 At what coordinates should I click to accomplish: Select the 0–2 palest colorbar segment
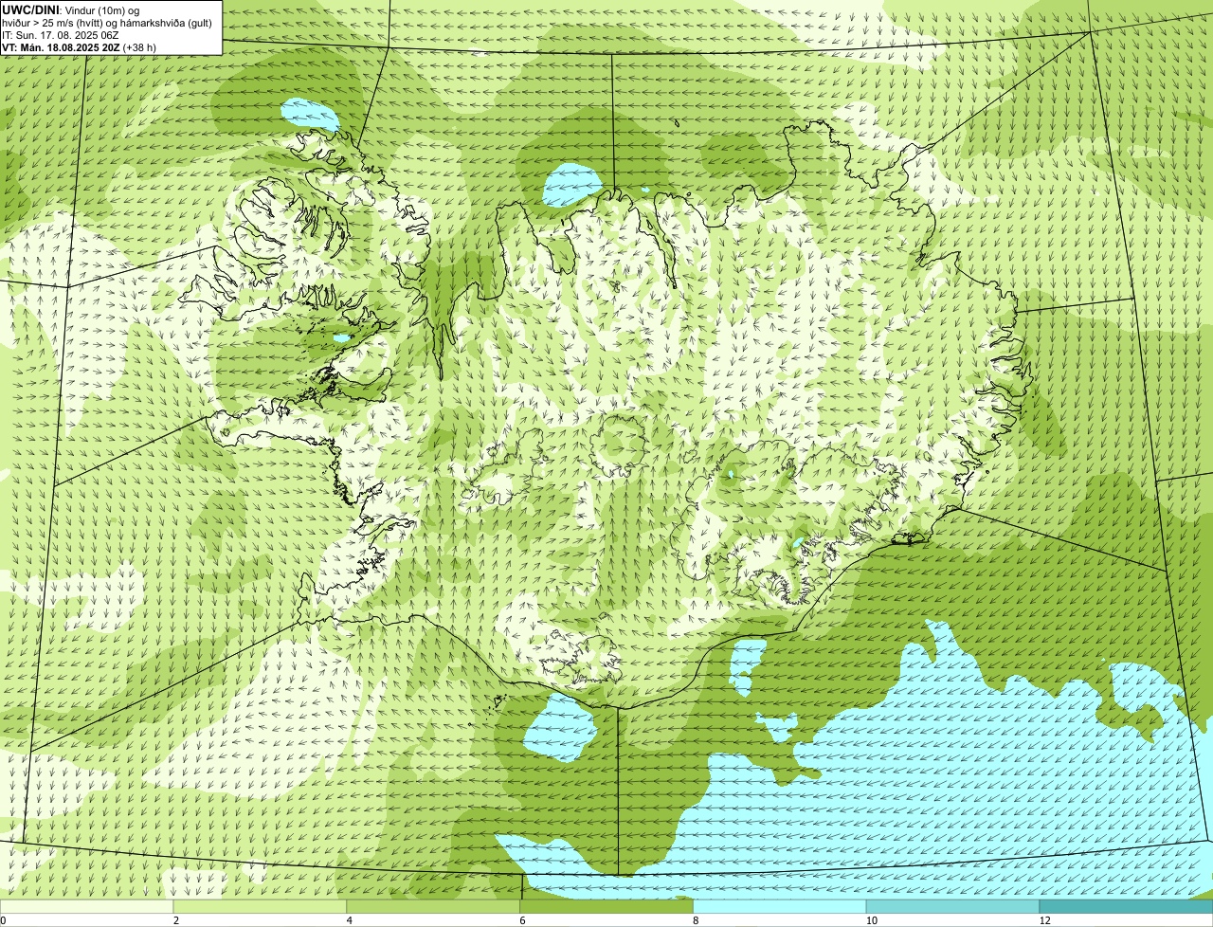point(86,907)
